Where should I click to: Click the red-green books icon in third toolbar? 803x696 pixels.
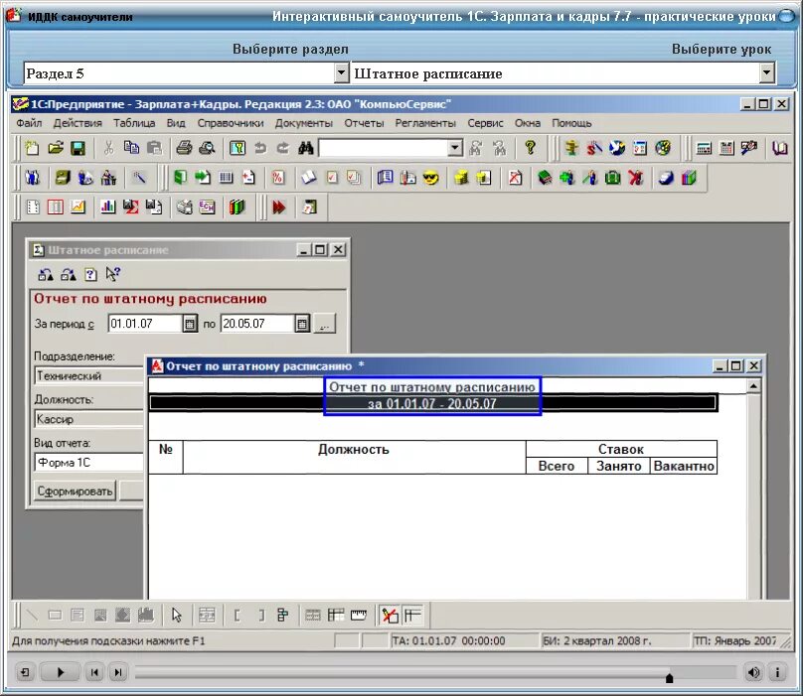[x=237, y=207]
